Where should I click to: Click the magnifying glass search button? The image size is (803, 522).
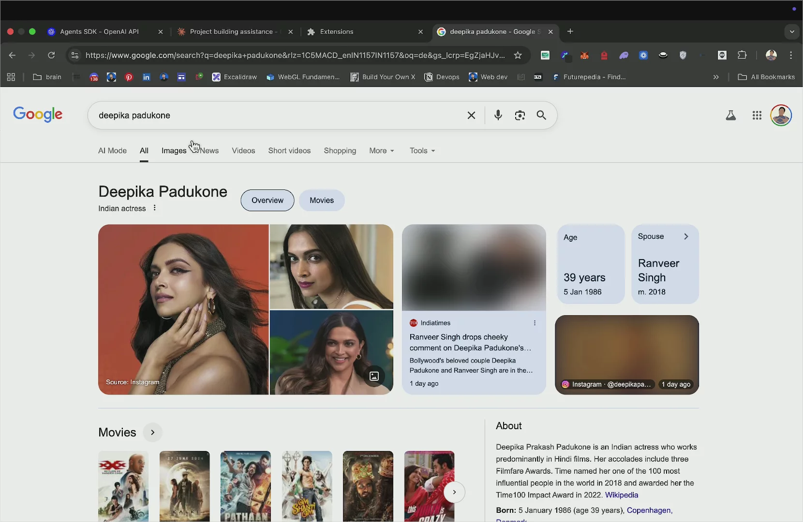tap(541, 115)
